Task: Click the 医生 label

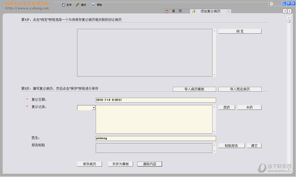Action: tap(36, 138)
